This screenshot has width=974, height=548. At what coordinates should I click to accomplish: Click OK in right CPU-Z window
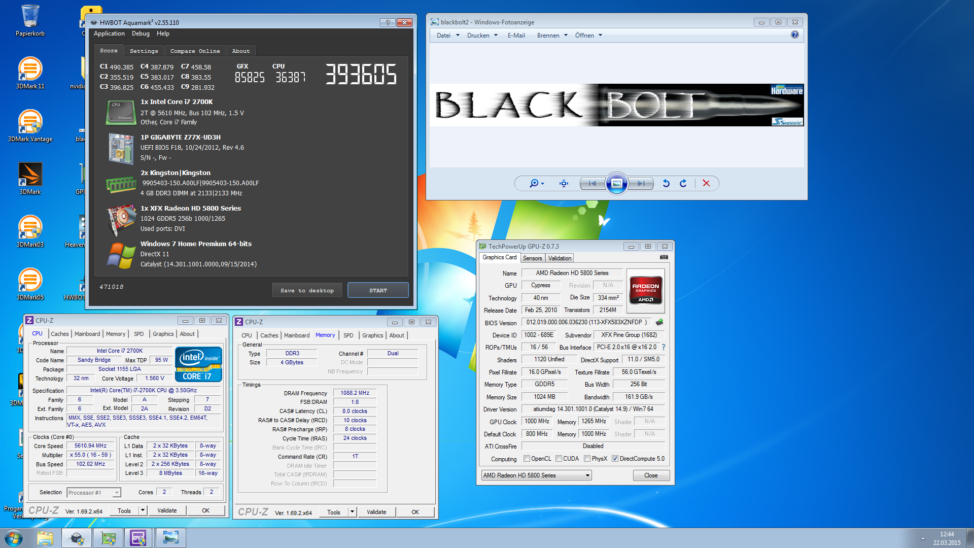coord(415,512)
